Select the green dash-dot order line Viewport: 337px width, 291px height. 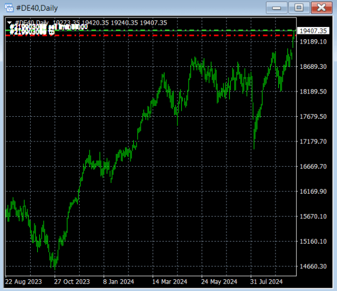point(150,30)
